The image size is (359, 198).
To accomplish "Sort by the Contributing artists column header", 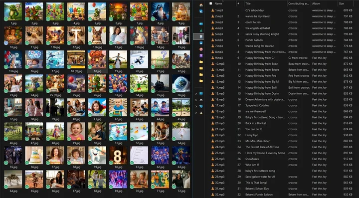I will pos(299,3).
